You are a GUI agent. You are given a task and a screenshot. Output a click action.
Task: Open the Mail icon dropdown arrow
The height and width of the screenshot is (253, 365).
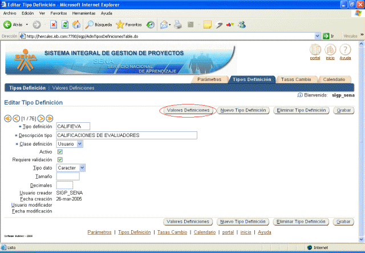coord(170,25)
